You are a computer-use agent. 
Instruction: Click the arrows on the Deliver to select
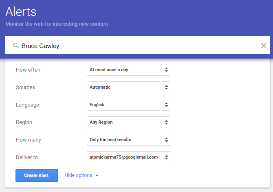[x=166, y=157]
